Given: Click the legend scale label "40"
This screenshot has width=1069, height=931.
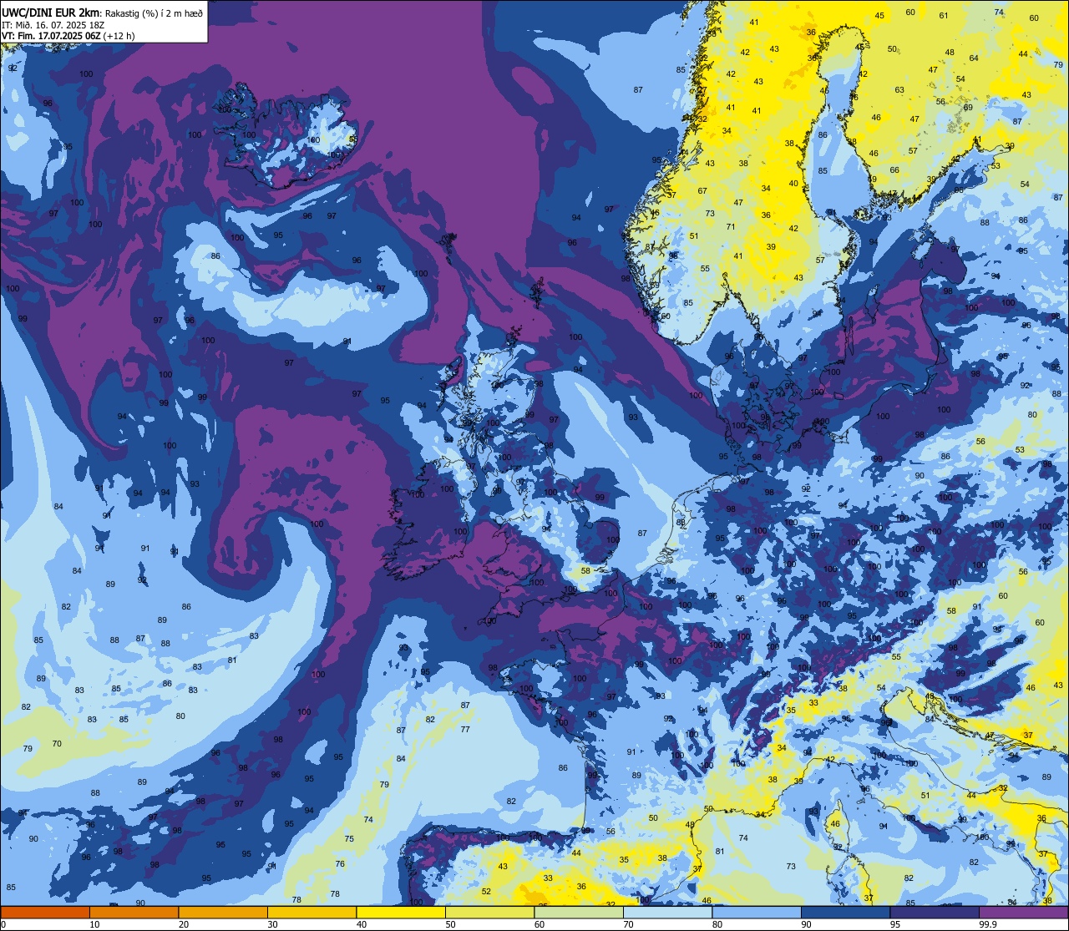Looking at the screenshot, I should click(x=361, y=924).
